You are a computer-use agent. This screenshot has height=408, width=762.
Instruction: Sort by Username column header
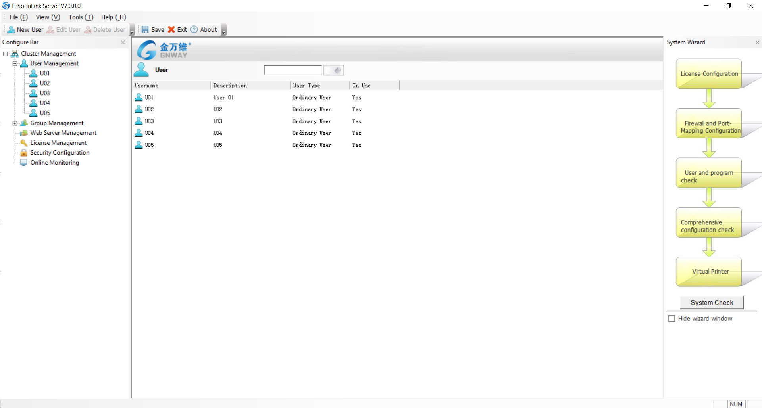(171, 86)
